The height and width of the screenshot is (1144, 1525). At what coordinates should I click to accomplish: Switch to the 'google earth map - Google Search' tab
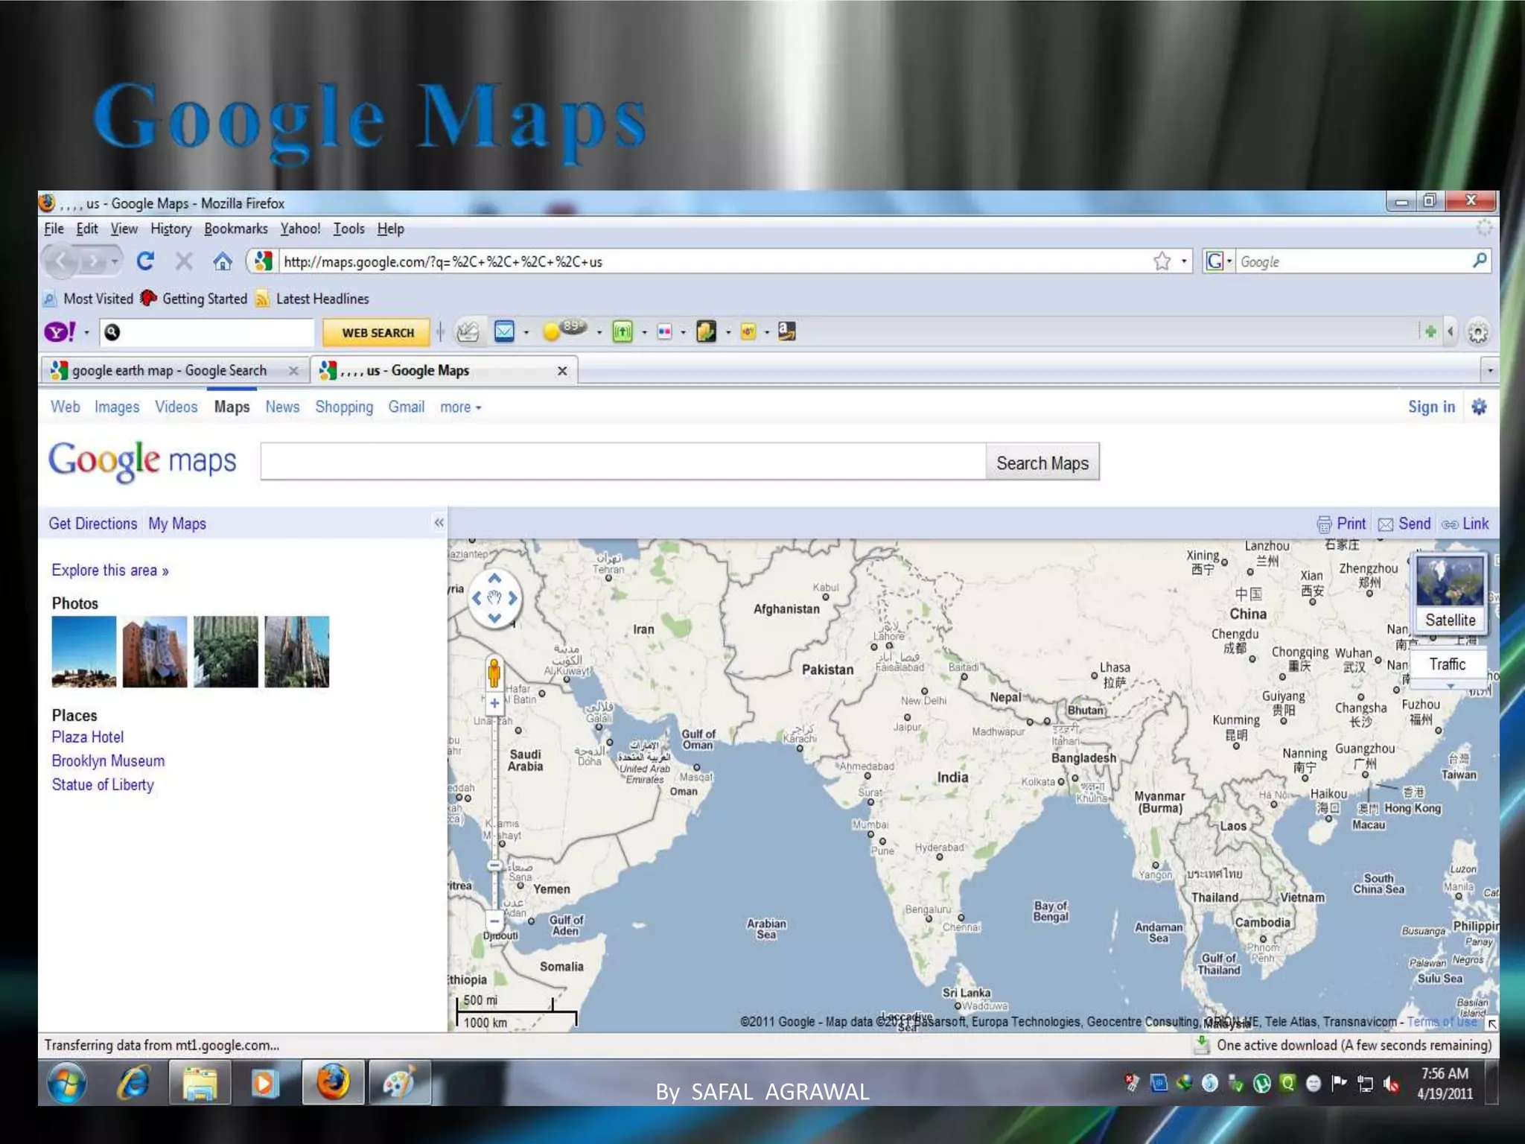(169, 370)
